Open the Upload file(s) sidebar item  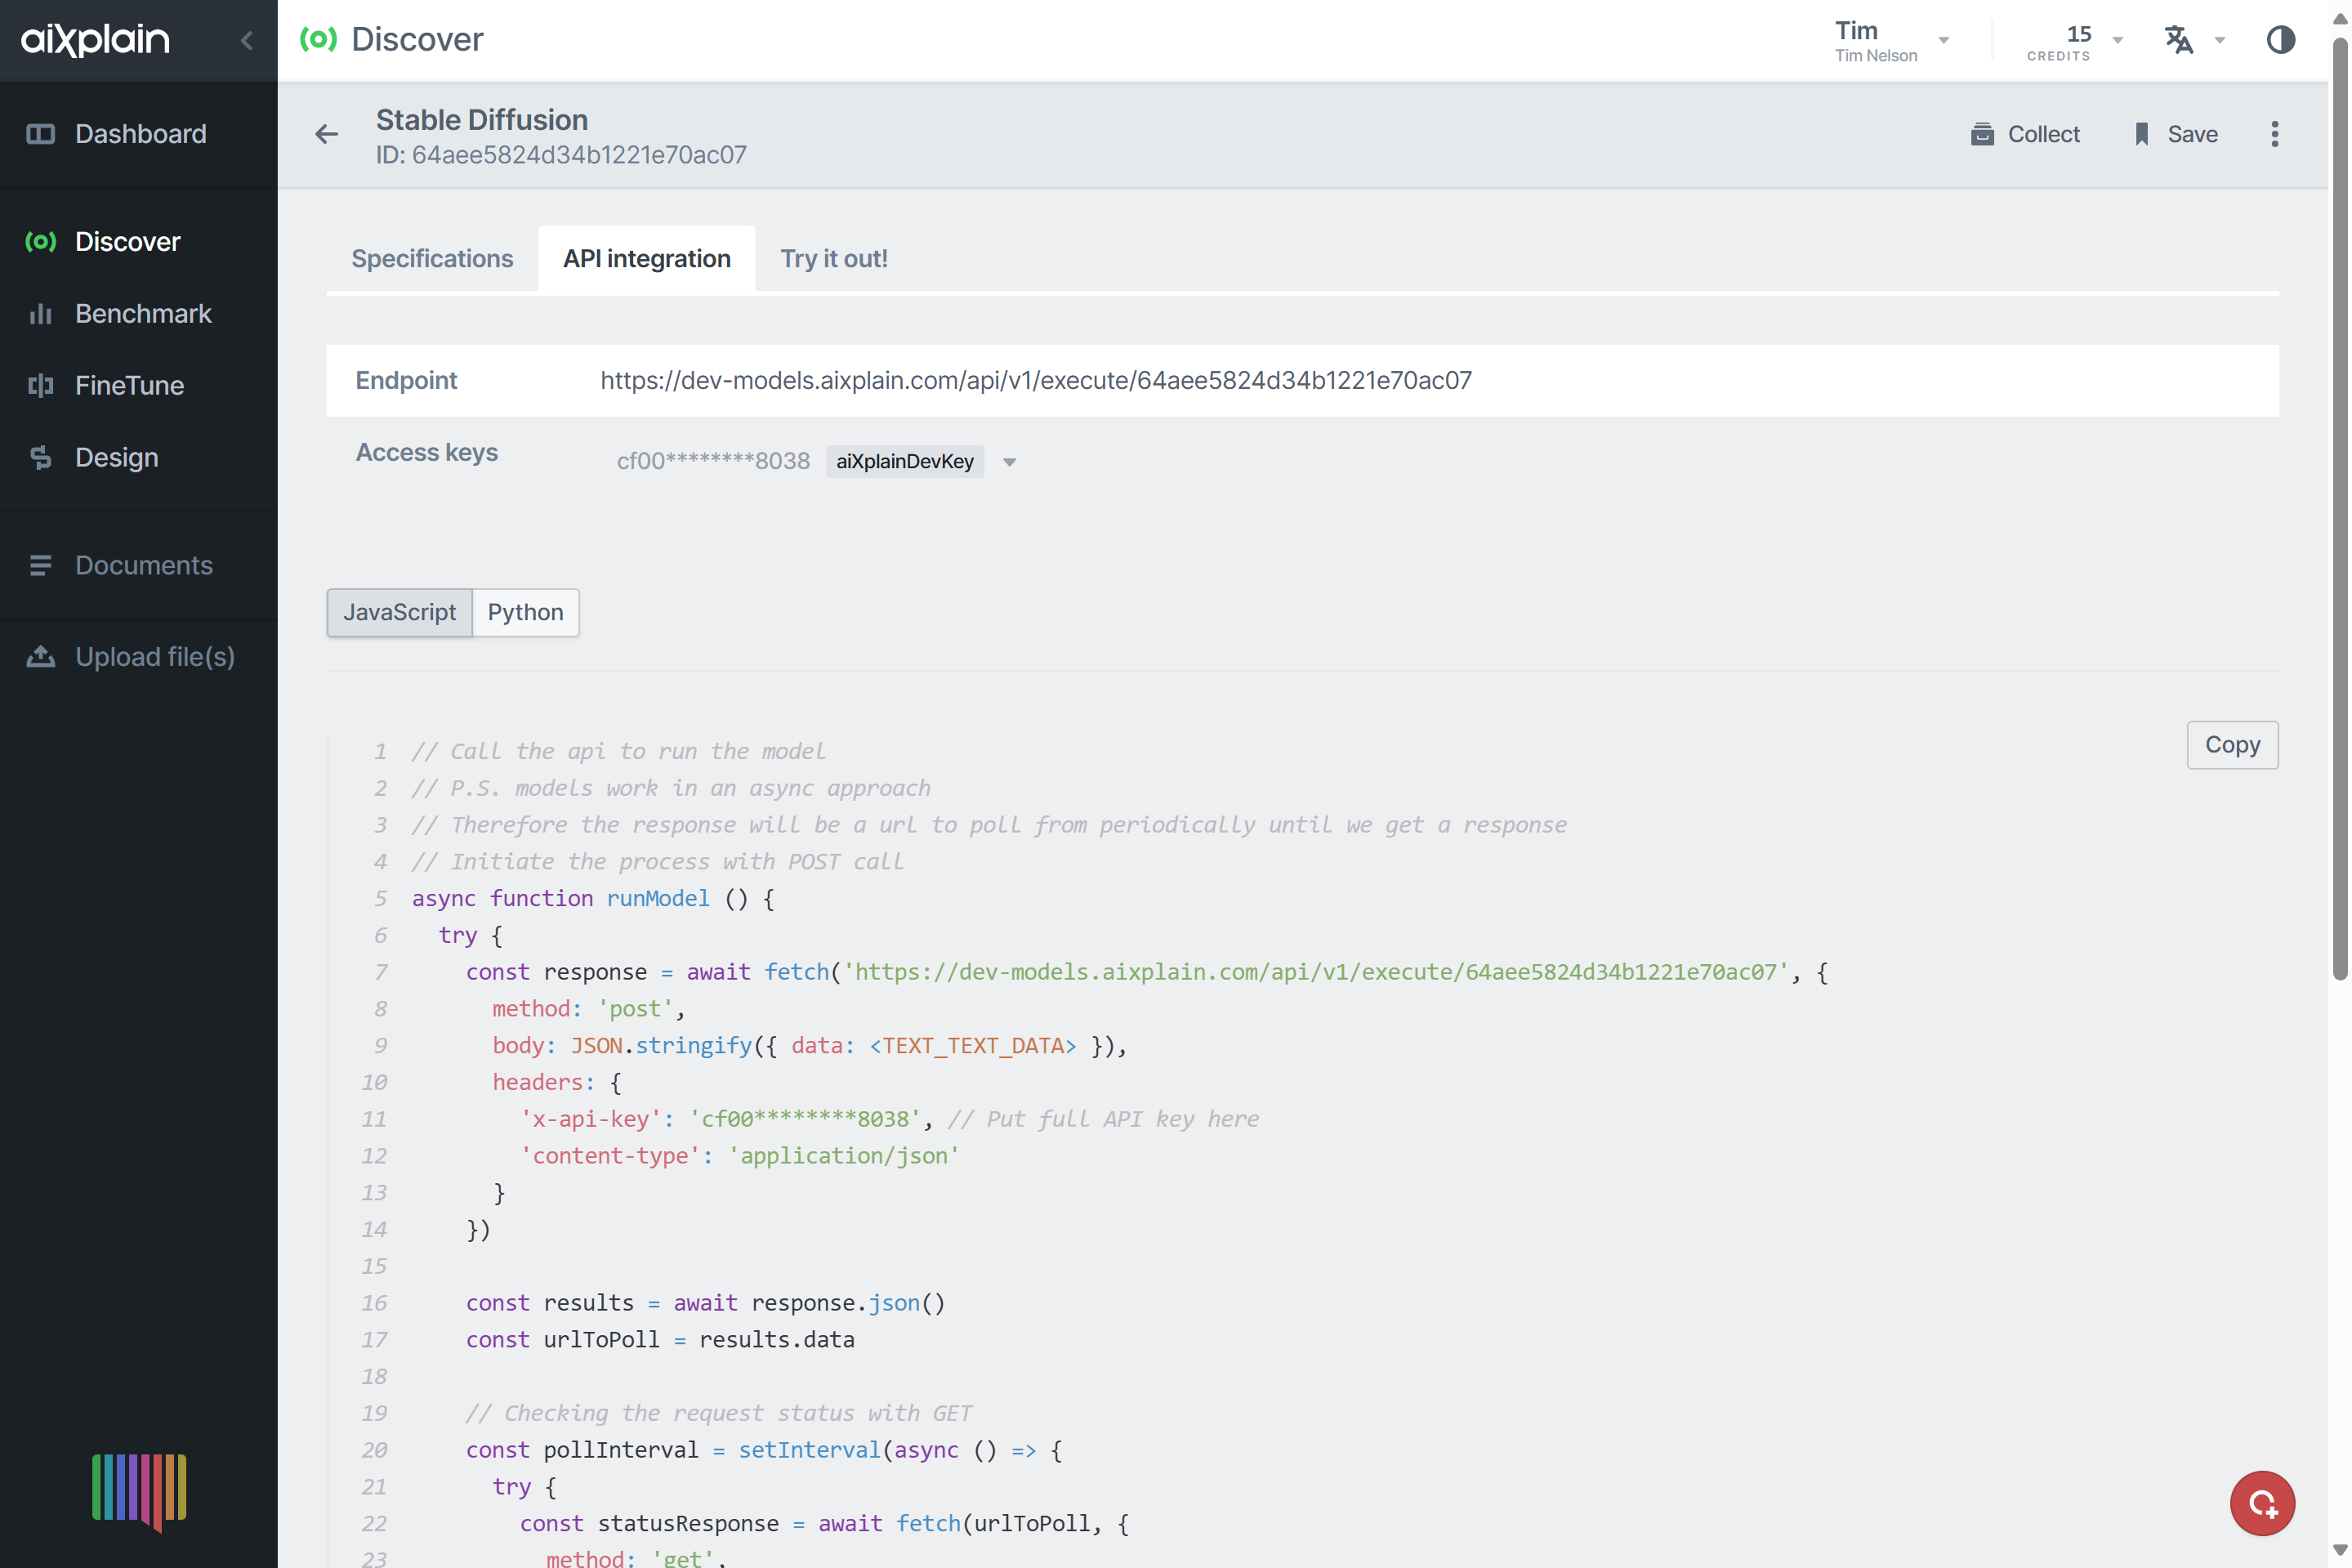click(x=139, y=657)
